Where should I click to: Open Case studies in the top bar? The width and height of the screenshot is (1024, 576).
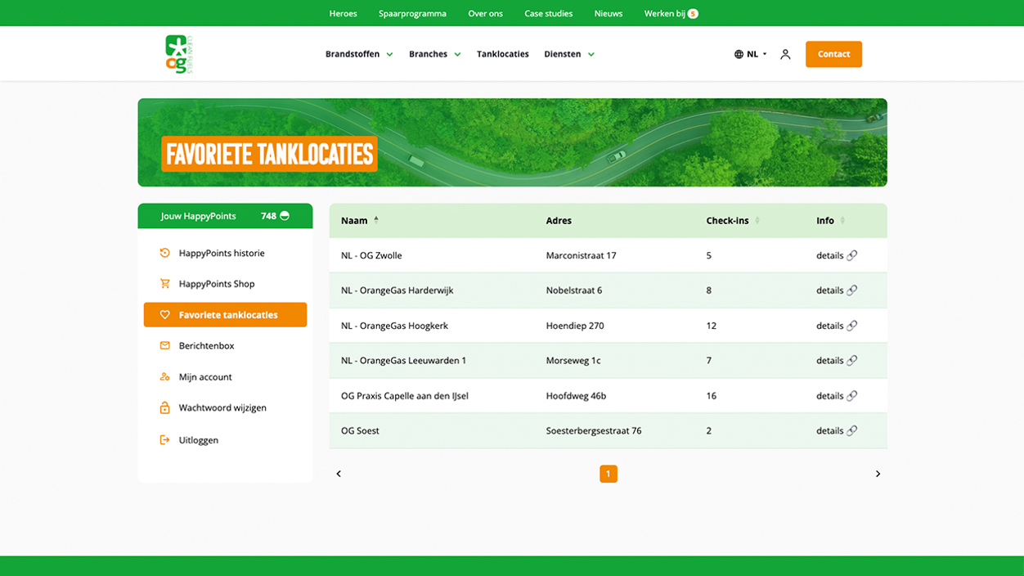point(549,14)
